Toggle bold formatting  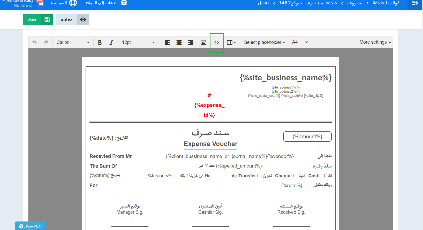[x=100, y=42]
